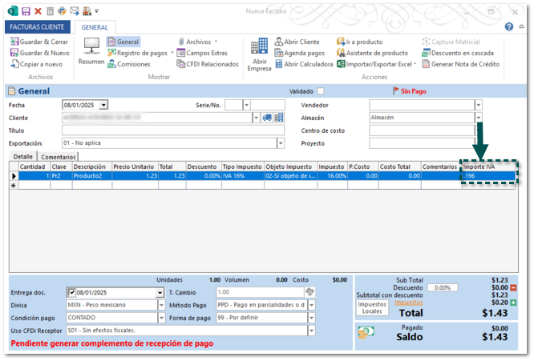Open Abrir Calculadora tool
This screenshot has height=361, width=534.
(303, 64)
